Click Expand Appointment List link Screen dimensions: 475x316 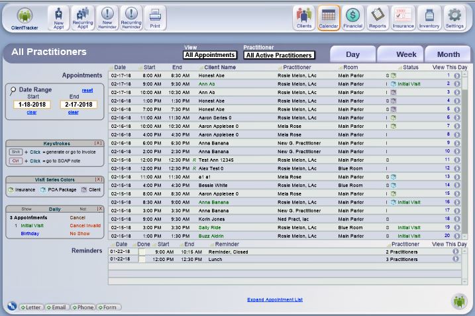(275, 299)
